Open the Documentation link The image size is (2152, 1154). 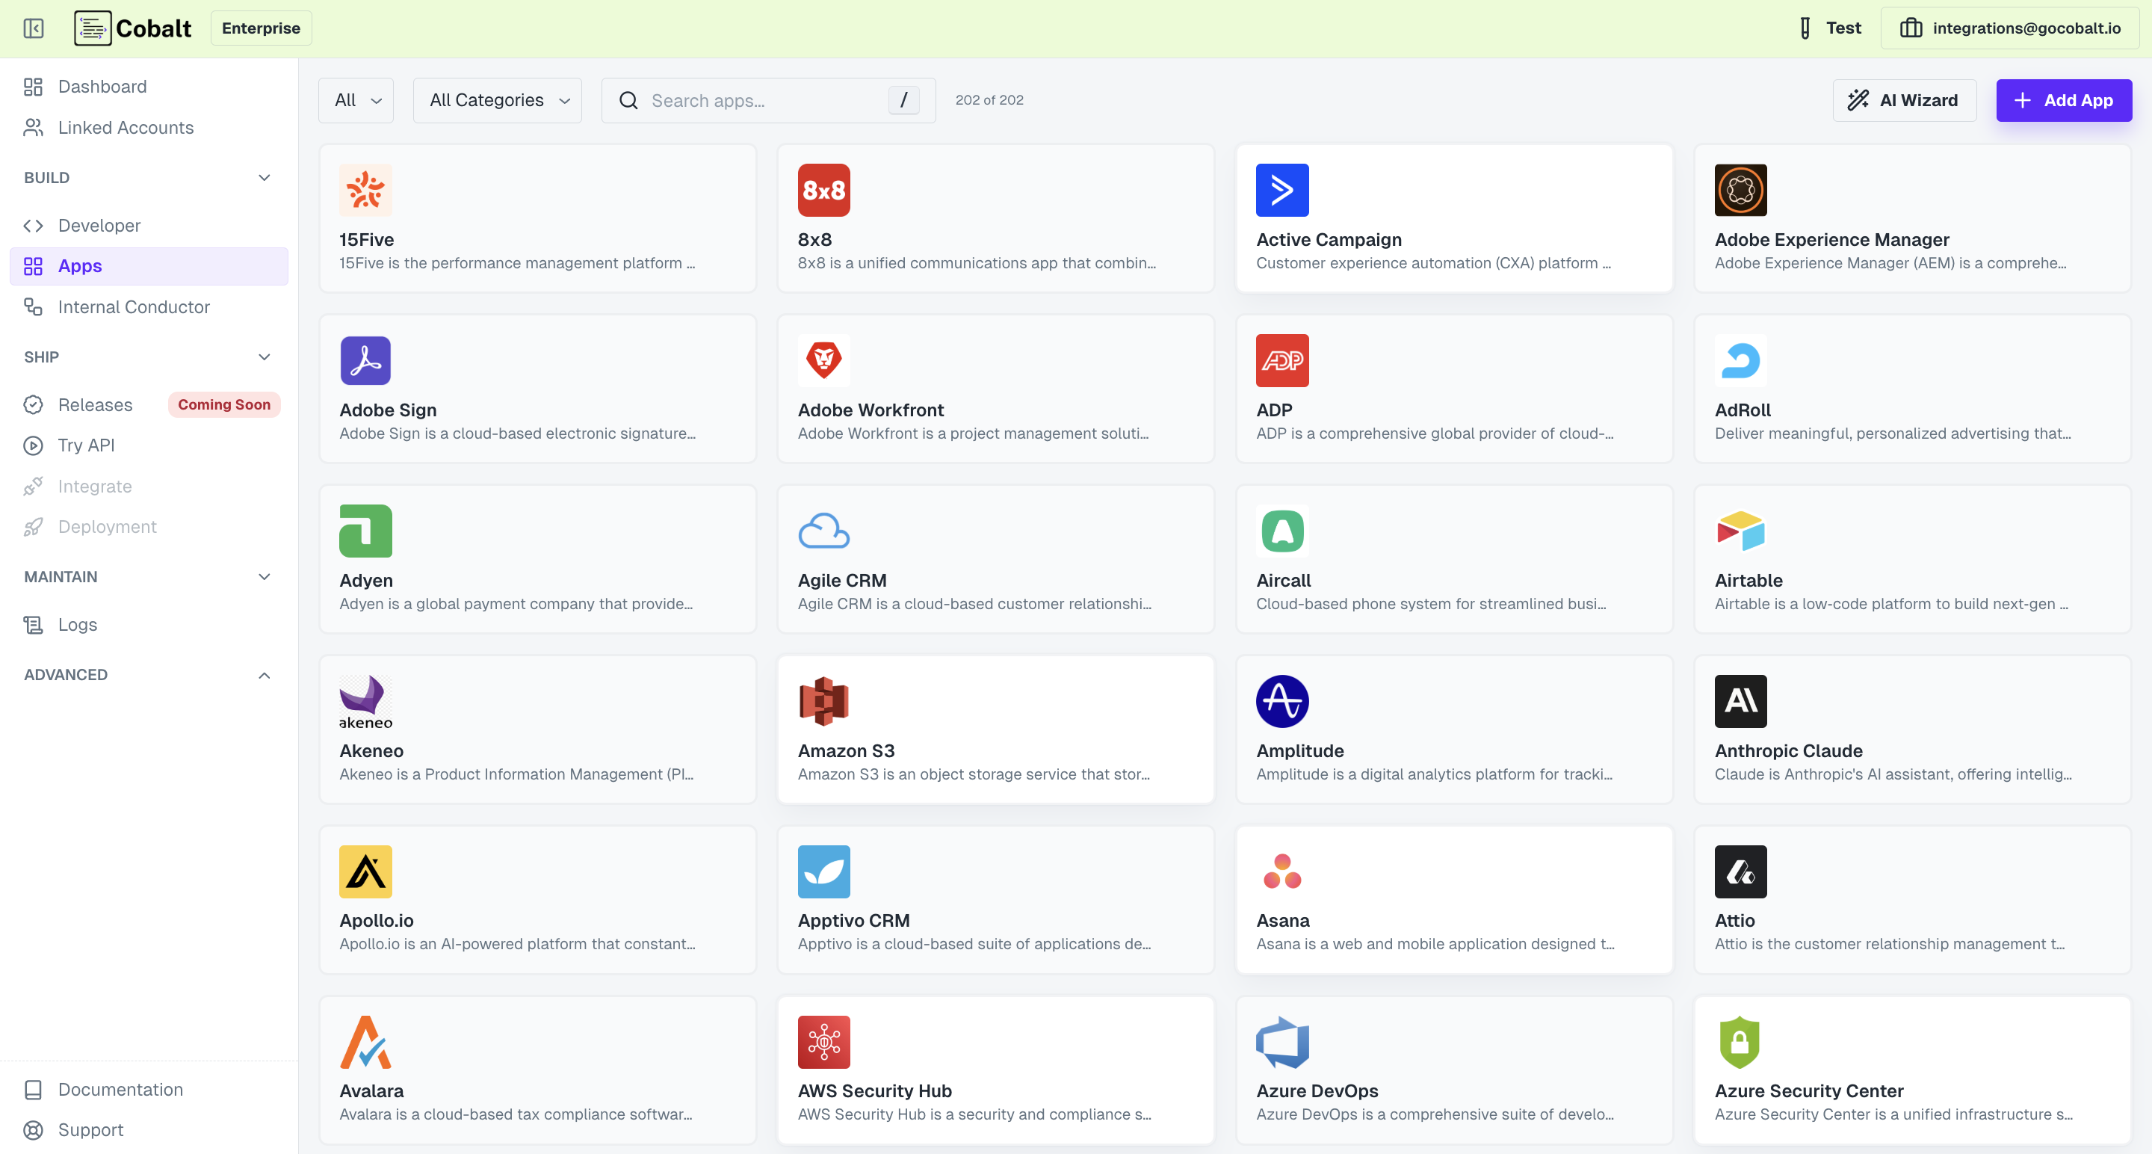pyautogui.click(x=120, y=1090)
